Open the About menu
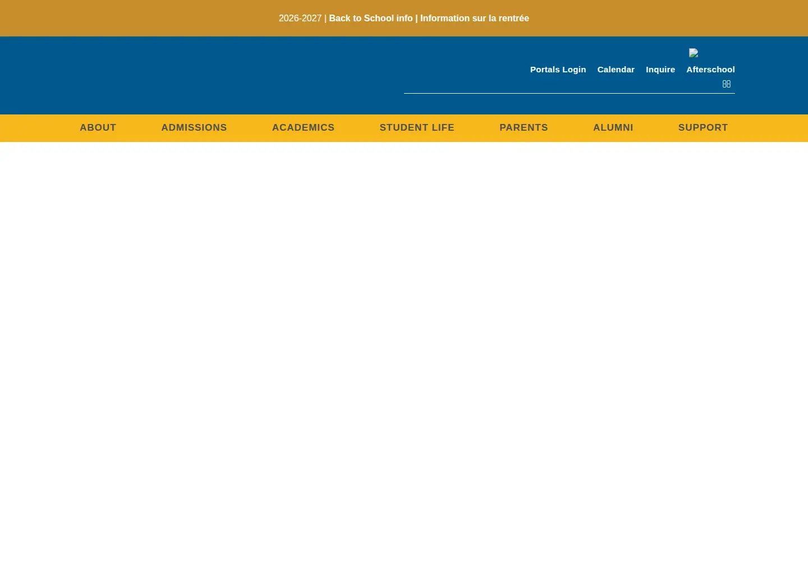 98,128
